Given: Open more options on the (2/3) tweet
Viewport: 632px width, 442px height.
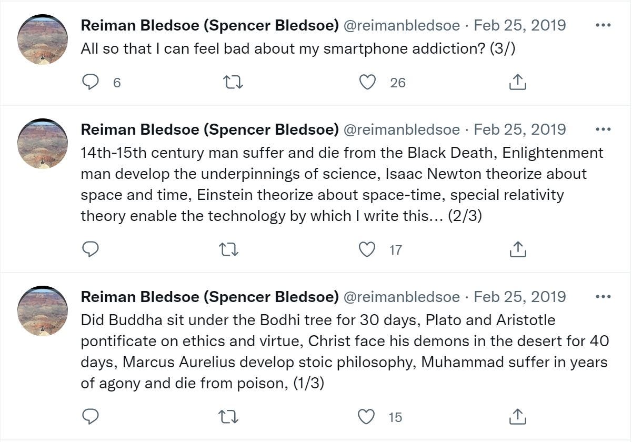Looking at the screenshot, I should (x=603, y=129).
